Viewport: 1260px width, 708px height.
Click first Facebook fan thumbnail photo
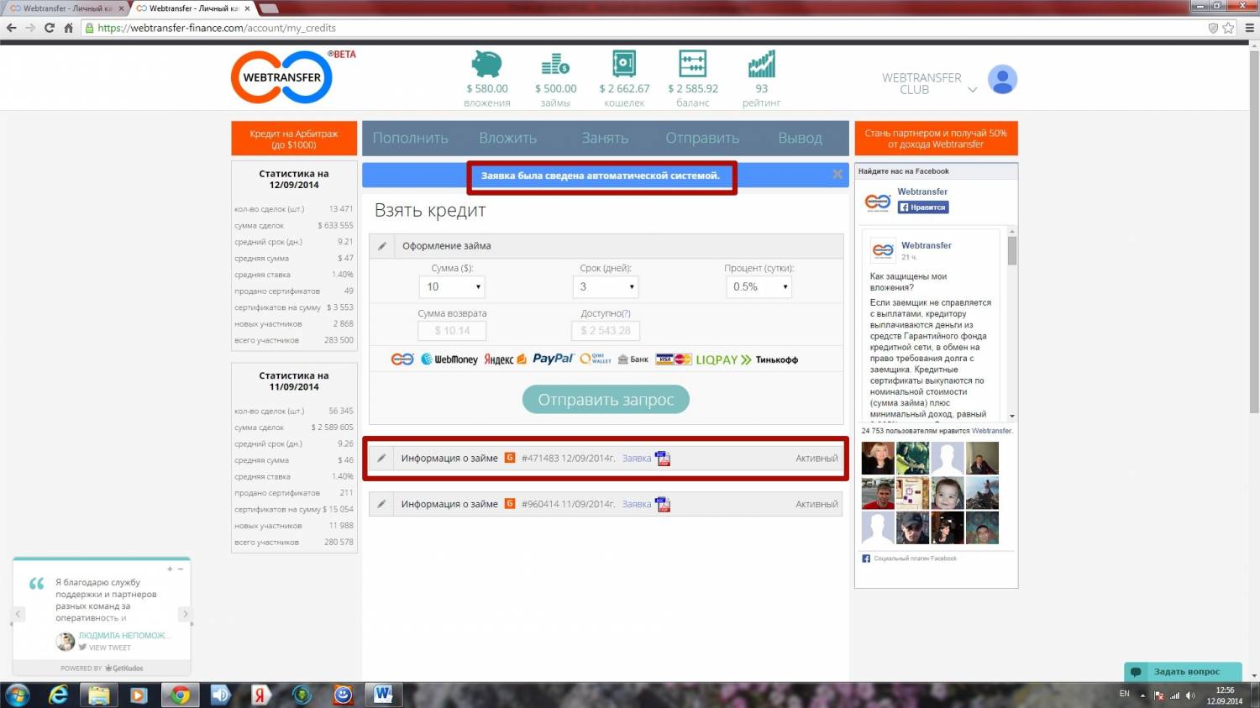point(878,459)
